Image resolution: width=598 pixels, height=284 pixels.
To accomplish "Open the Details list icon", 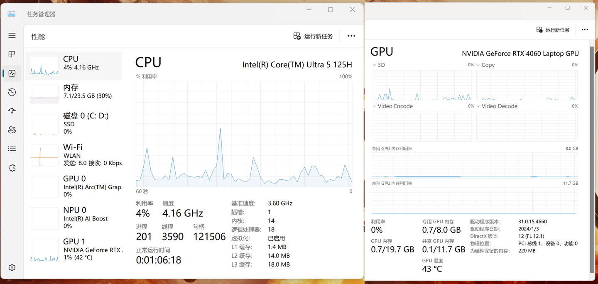I will 12,149.
